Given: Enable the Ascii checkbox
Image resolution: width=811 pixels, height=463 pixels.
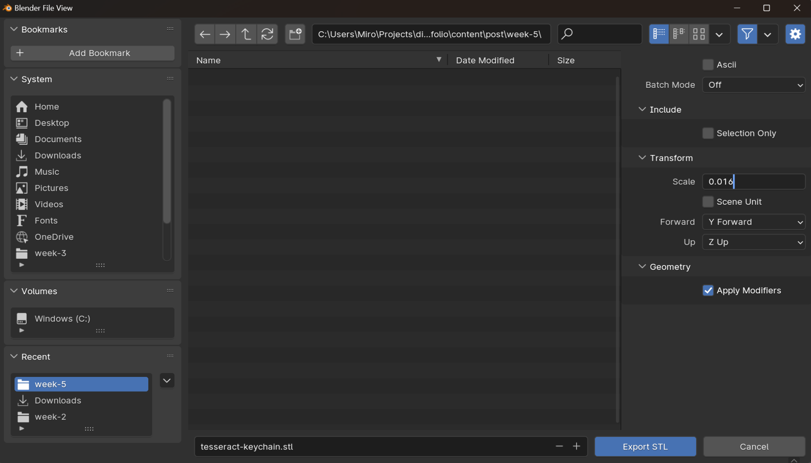Looking at the screenshot, I should tap(708, 65).
